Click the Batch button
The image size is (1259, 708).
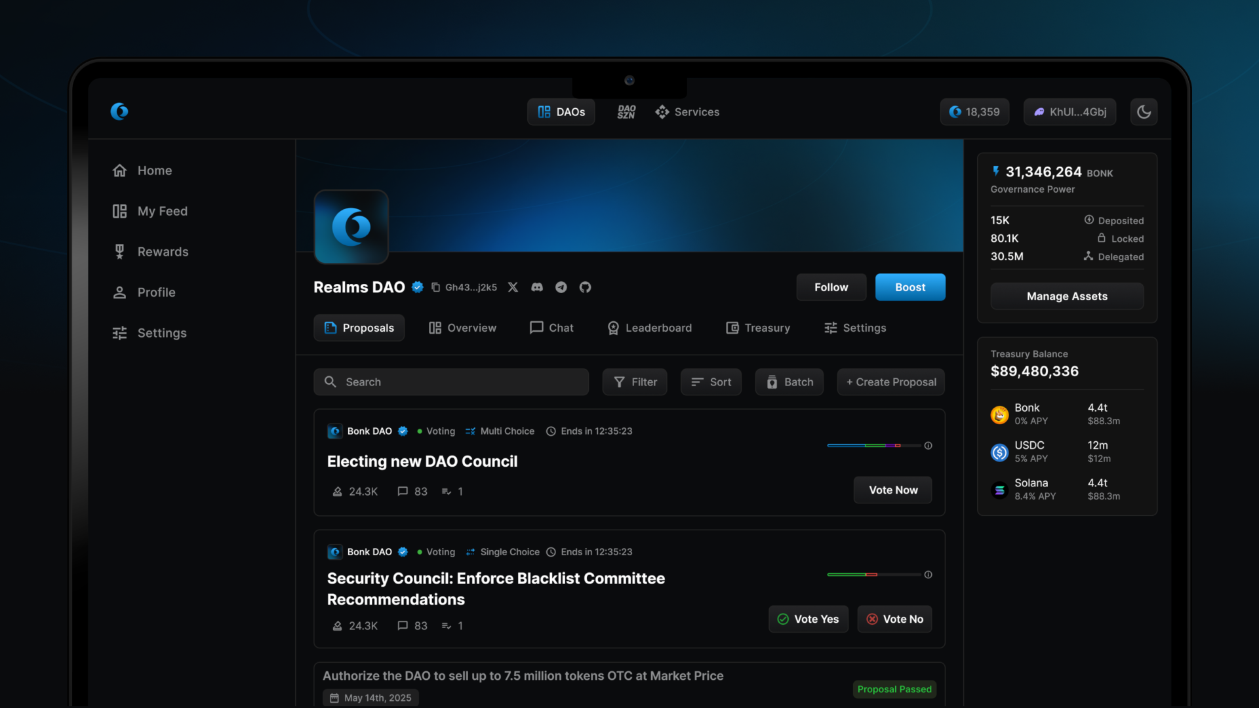(789, 382)
